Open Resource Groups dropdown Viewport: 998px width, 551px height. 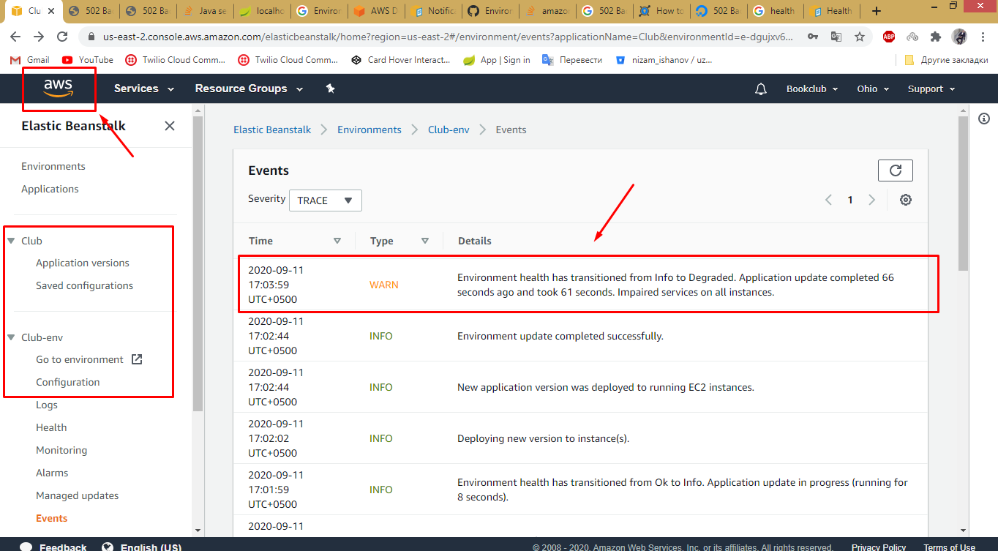pos(249,89)
